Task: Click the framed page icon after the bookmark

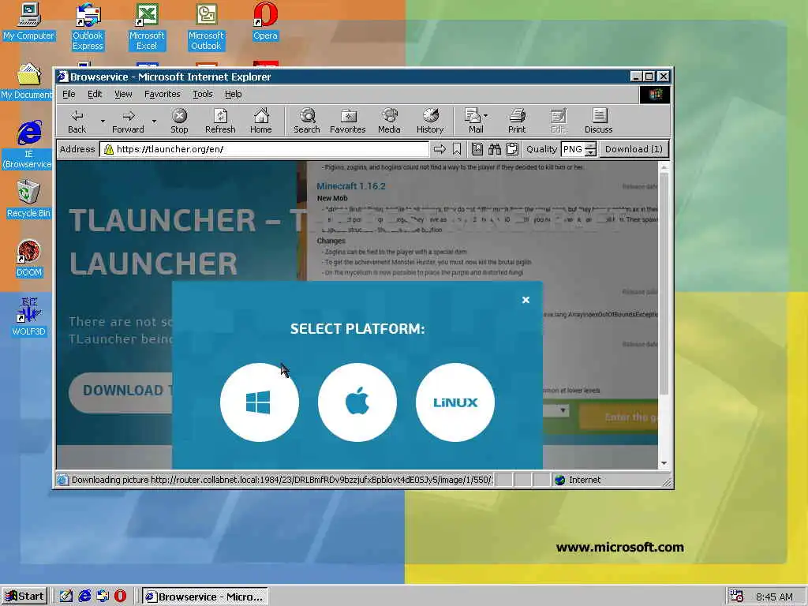Action: point(477,149)
